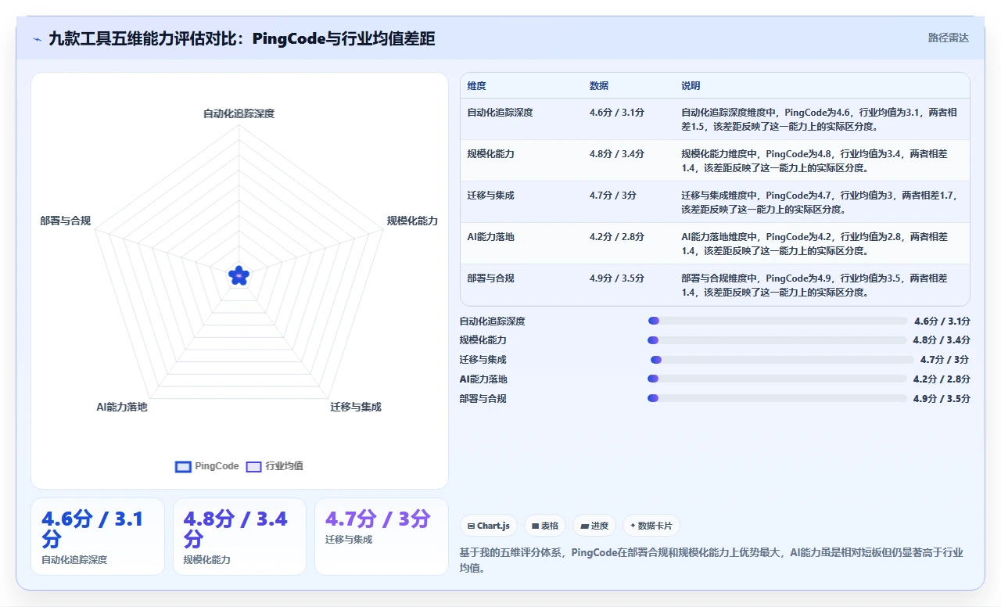Click the Chart.js chip
The height and width of the screenshot is (607, 1001).
pyautogui.click(x=489, y=526)
